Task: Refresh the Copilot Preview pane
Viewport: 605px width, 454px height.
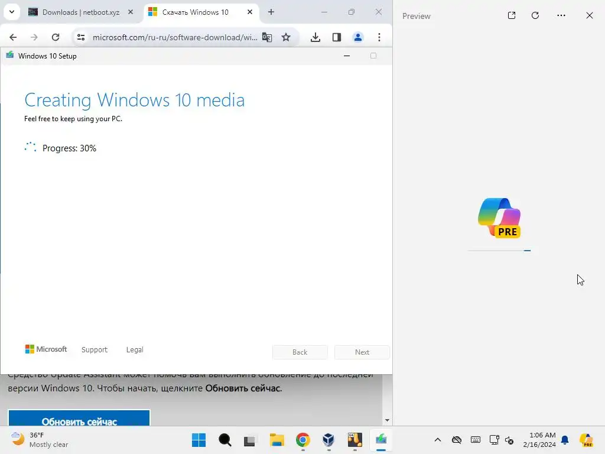Action: pos(535,15)
